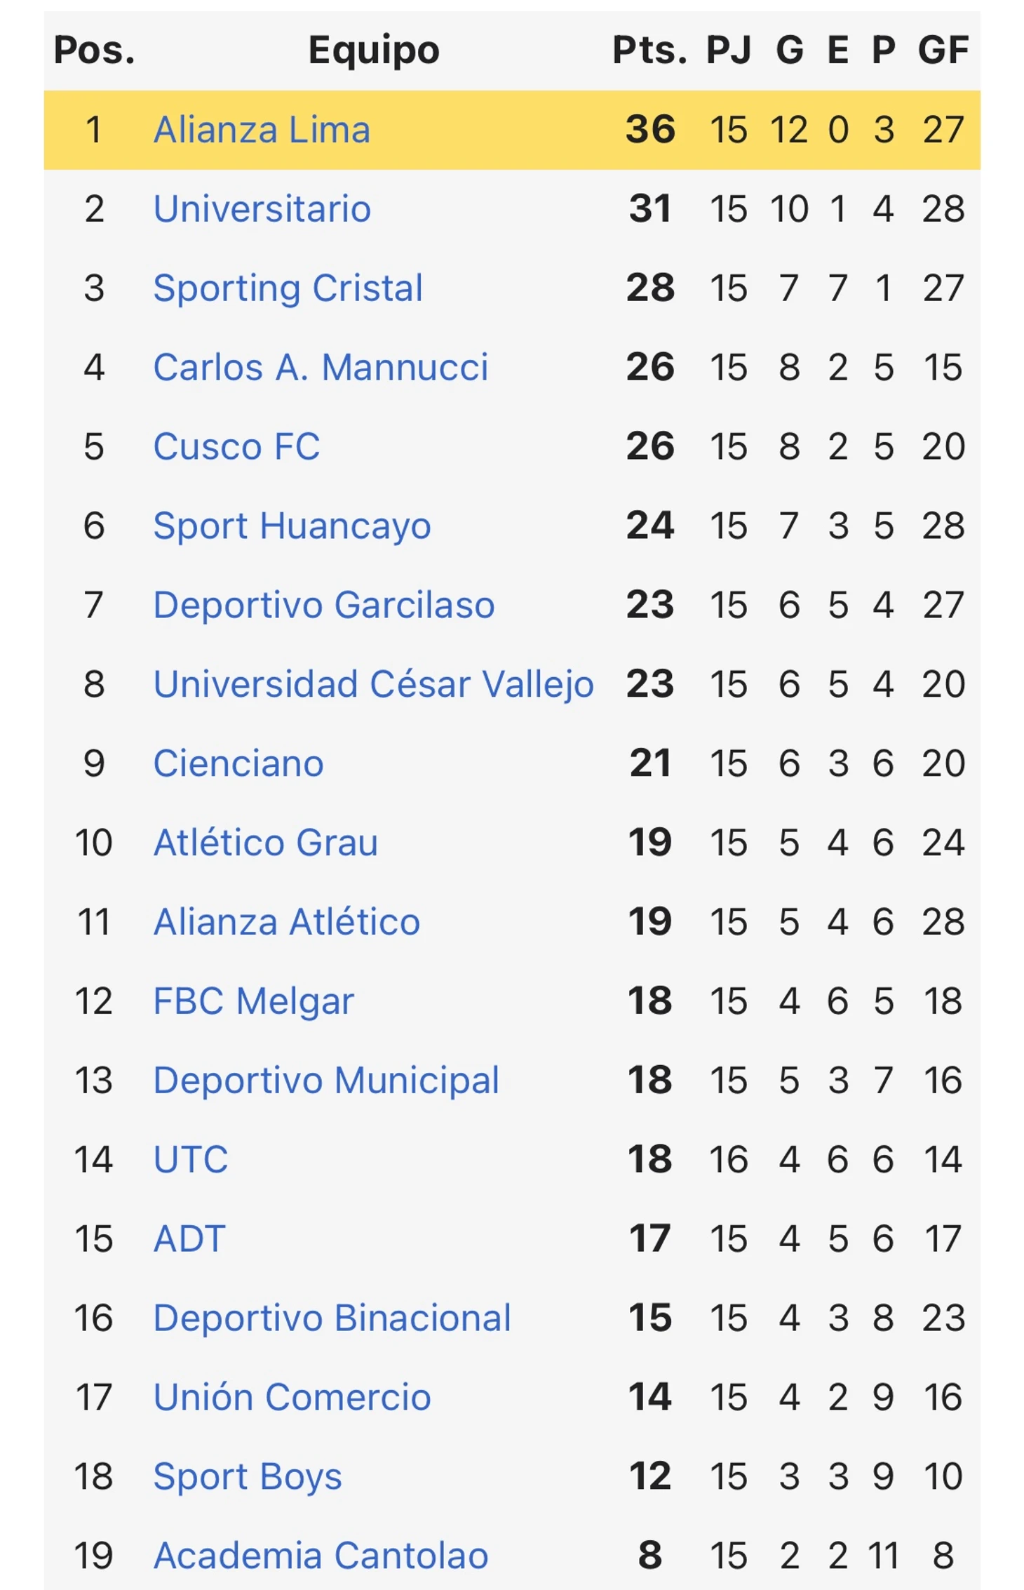1024x1590 pixels.
Task: Open the ADT team link
Action: 189,1239
